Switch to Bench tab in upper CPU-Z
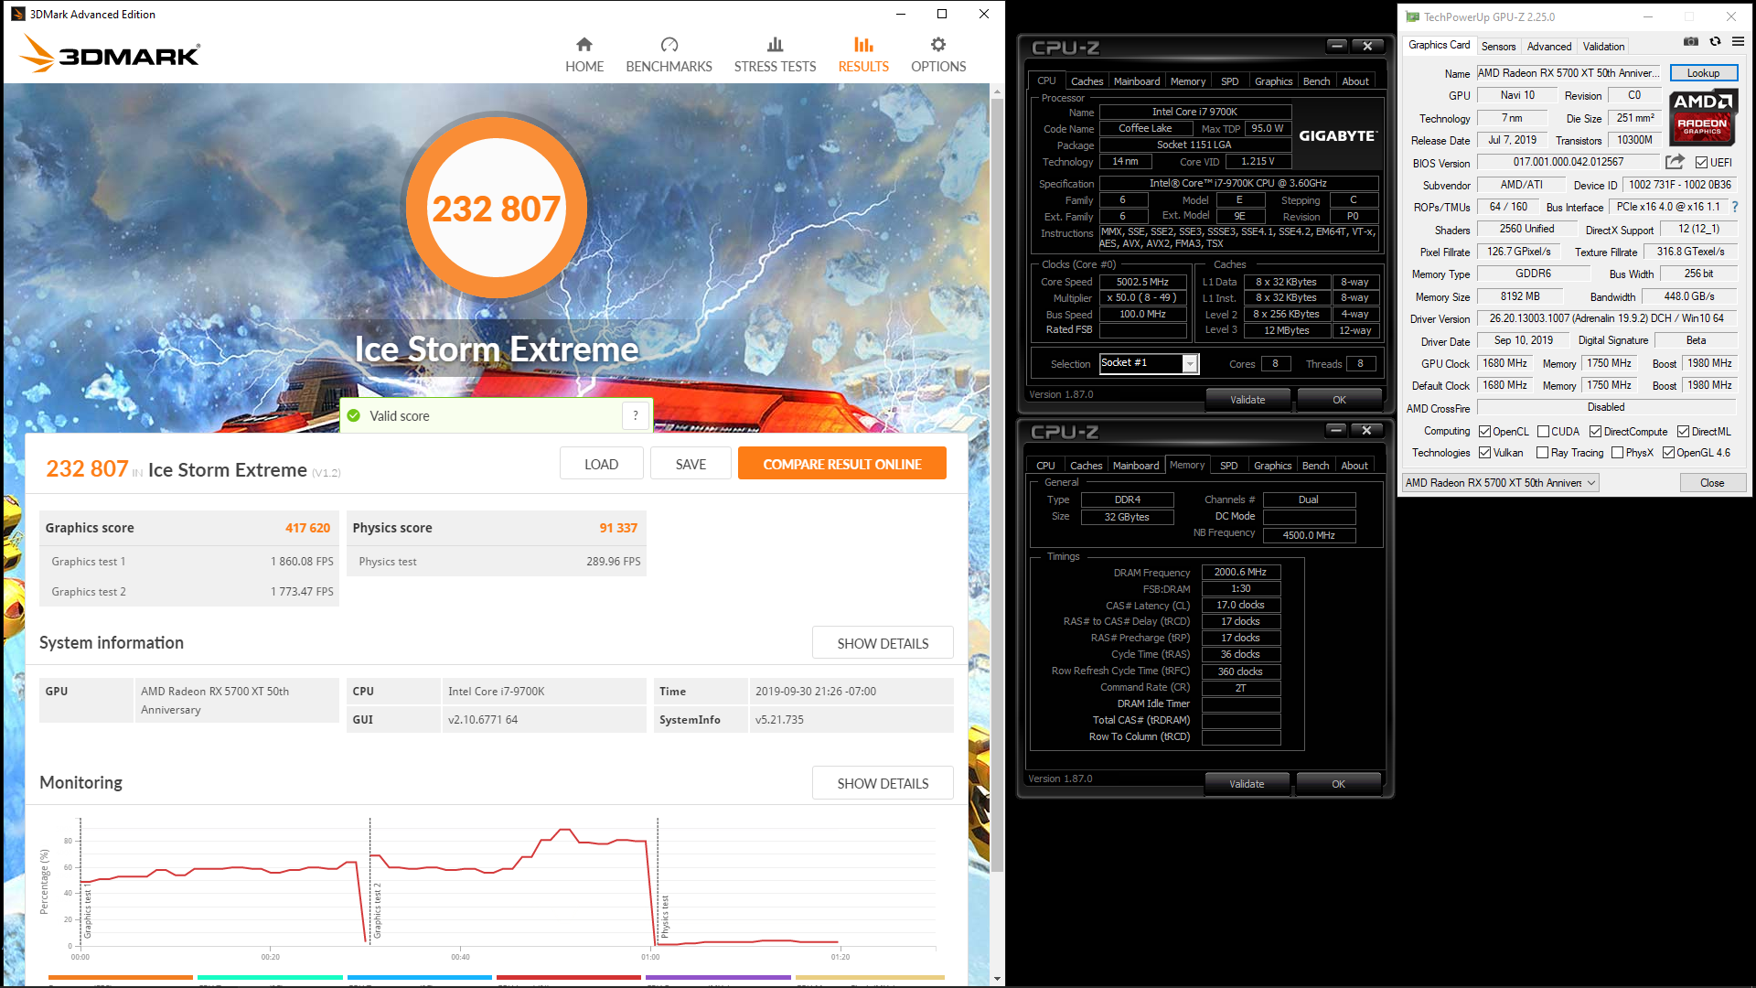This screenshot has height=988, width=1756. 1316,81
